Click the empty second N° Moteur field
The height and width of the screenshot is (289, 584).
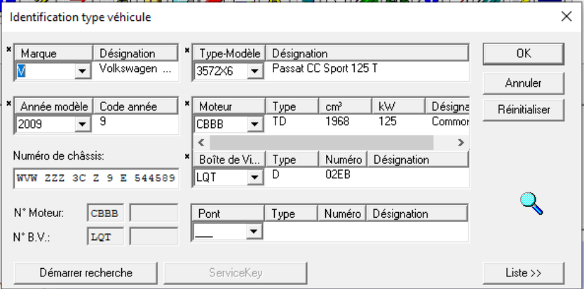pyautogui.click(x=154, y=213)
